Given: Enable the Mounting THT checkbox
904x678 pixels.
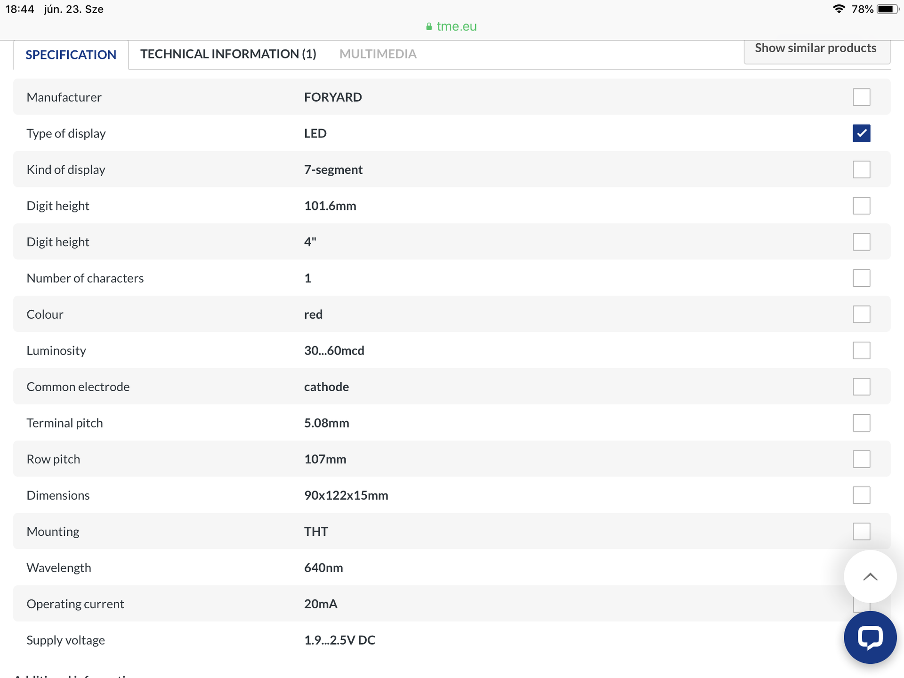Looking at the screenshot, I should [x=861, y=532].
